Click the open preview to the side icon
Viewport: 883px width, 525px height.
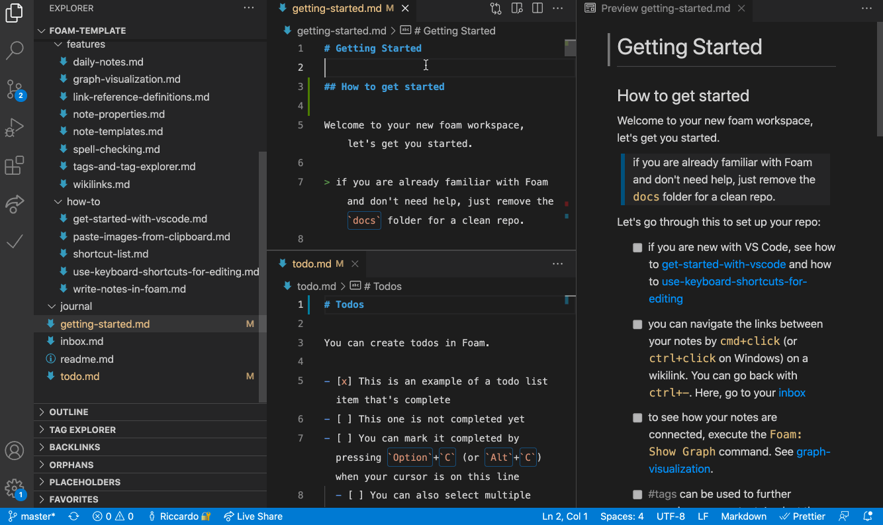click(x=517, y=9)
